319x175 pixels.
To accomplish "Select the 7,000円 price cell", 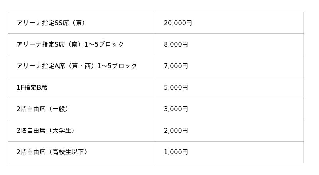I will pos(176,66).
